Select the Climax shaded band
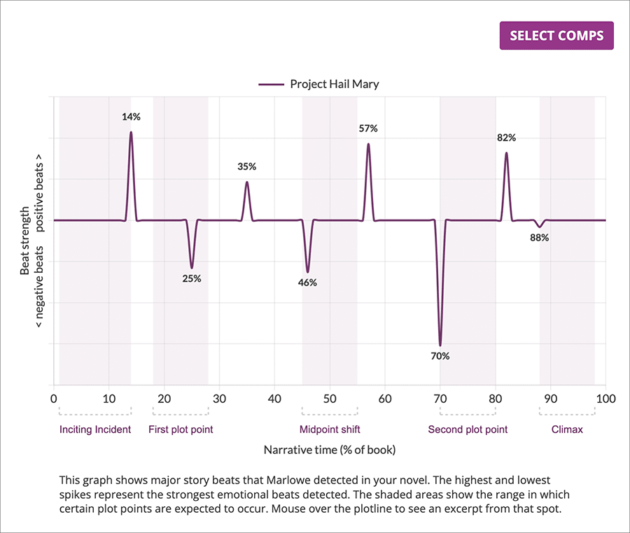Image resolution: width=630 pixels, height=533 pixels. click(567, 315)
